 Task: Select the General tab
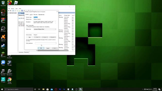pyautogui.click(x=27, y=14)
